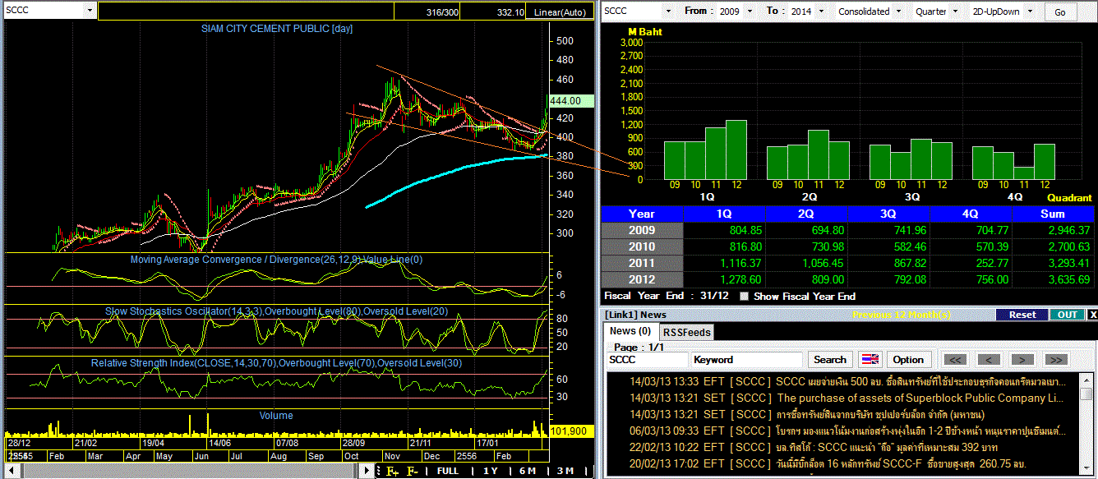Click the Linear(Auto) scale button

[559, 12]
